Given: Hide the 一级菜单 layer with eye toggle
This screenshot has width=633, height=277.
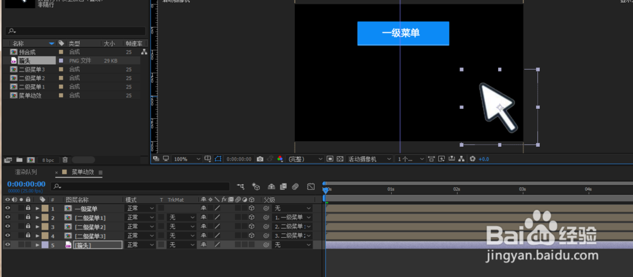Looking at the screenshot, I should point(8,209).
